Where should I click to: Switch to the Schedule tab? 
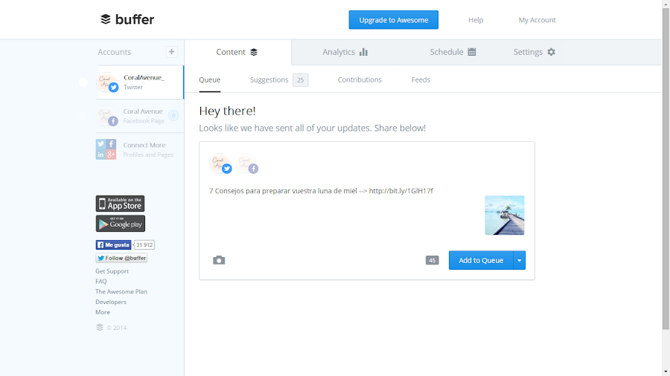click(453, 52)
